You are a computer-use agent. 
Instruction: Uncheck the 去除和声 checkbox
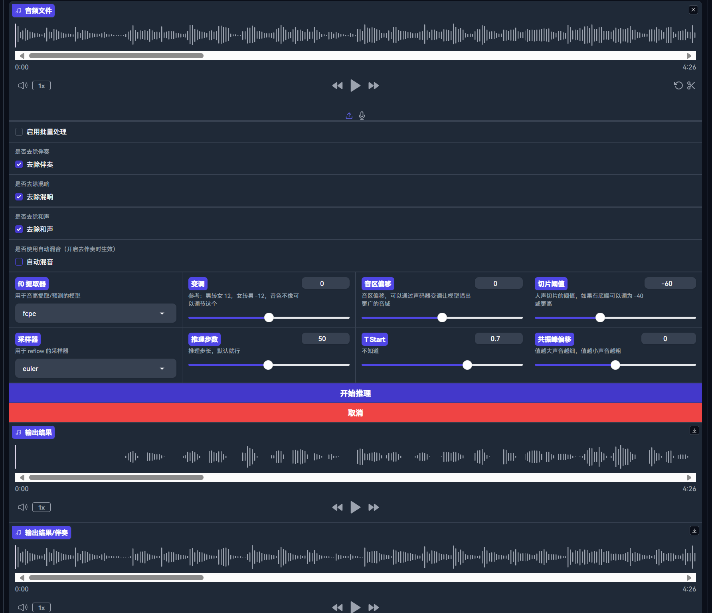[19, 229]
